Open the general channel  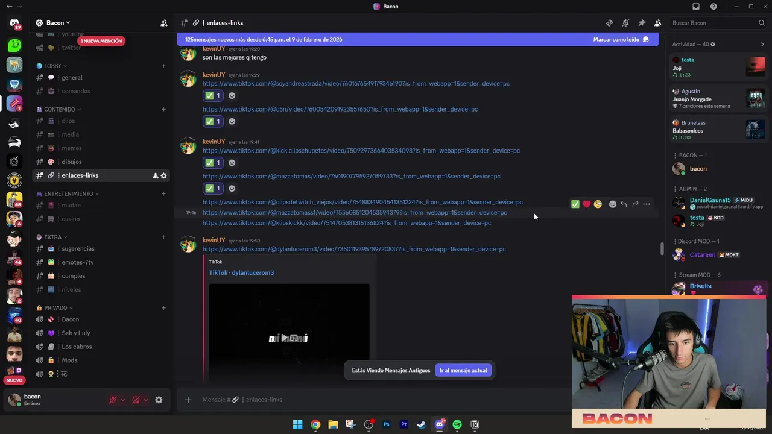pos(101,77)
